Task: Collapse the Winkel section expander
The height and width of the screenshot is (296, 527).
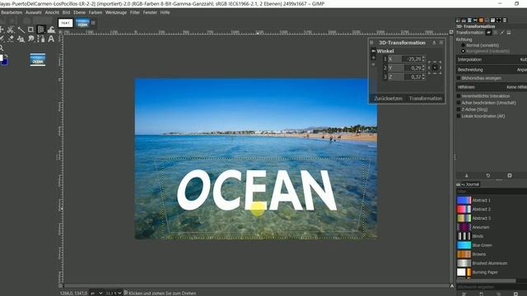Action: point(373,51)
